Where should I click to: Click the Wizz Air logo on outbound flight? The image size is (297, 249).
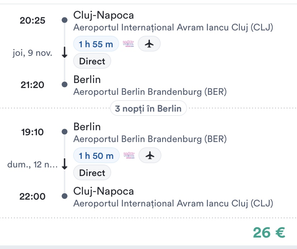tap(128, 44)
